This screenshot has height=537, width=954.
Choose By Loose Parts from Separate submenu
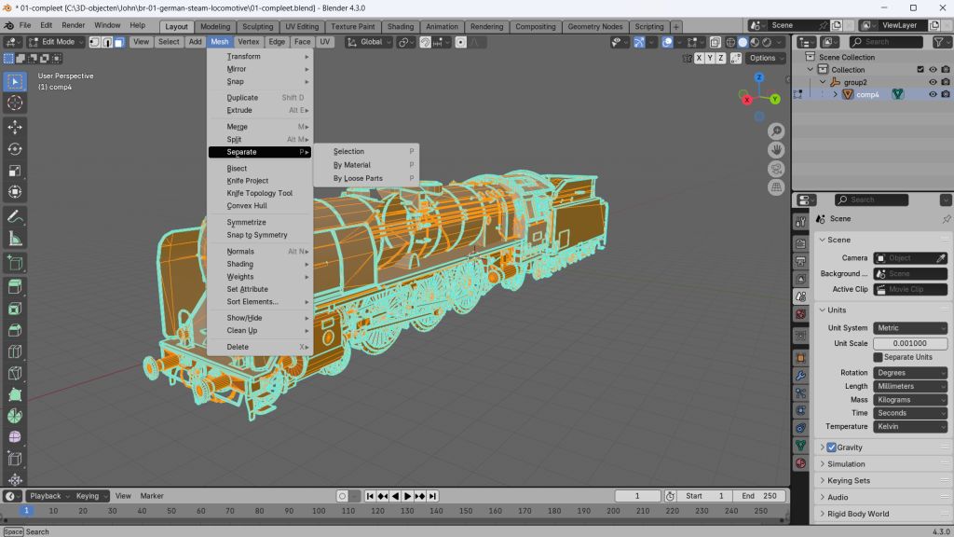tap(358, 178)
